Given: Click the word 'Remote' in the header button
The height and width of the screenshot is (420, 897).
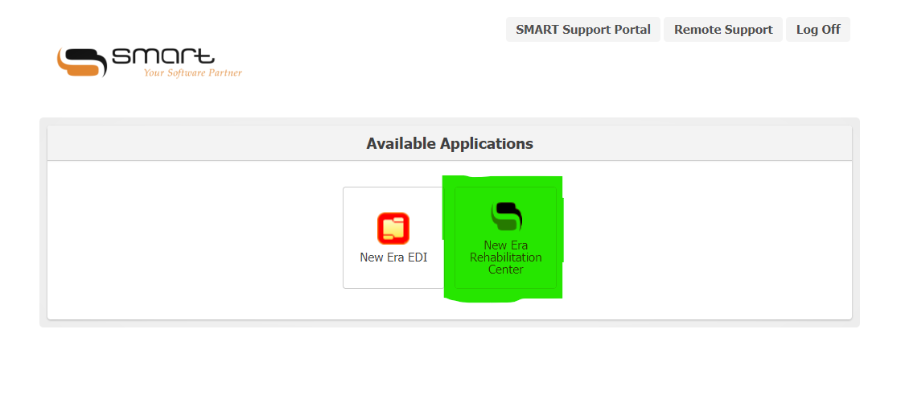Looking at the screenshot, I should [x=697, y=30].
